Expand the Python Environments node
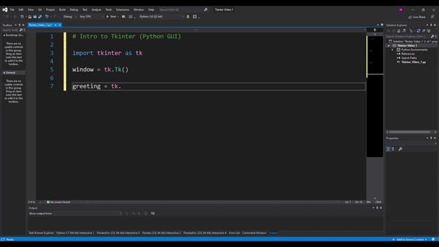 click(392, 50)
